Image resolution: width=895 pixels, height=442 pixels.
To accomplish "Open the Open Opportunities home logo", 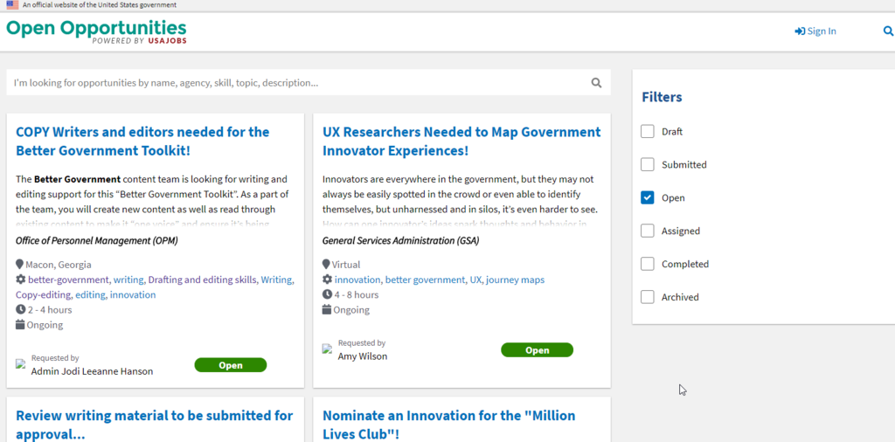I will (x=96, y=32).
